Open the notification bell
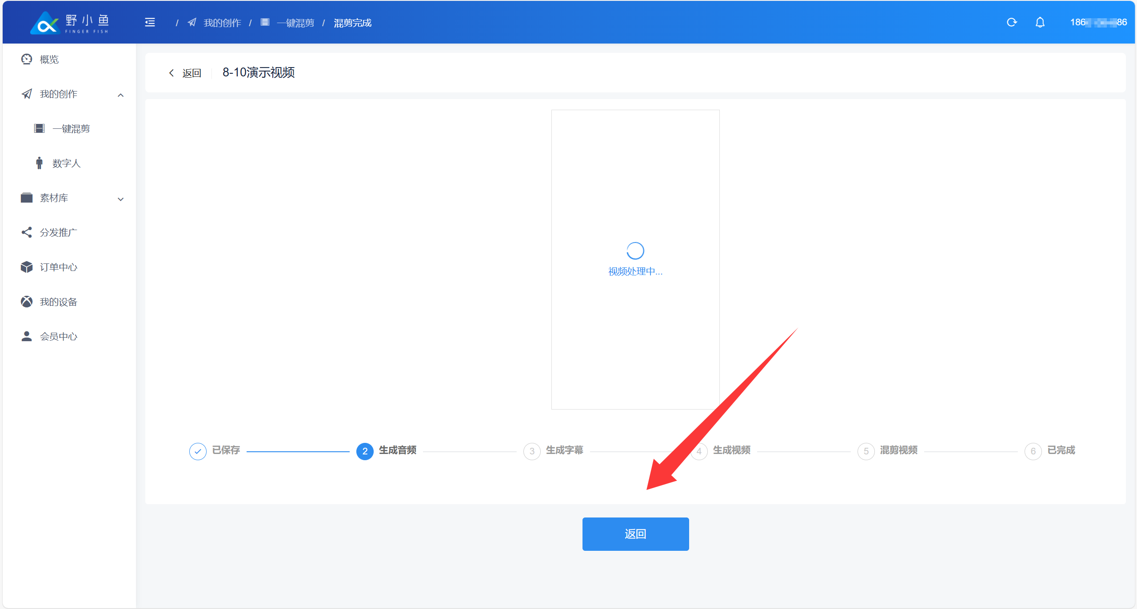 [x=1040, y=22]
